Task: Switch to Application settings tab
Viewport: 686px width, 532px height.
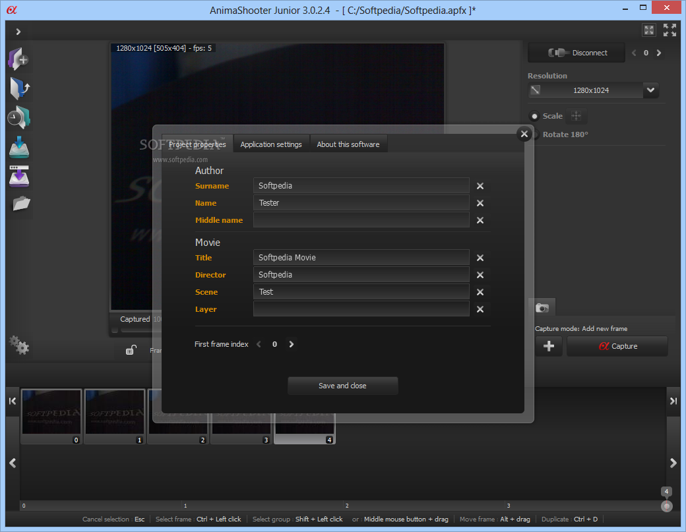Action: click(271, 144)
